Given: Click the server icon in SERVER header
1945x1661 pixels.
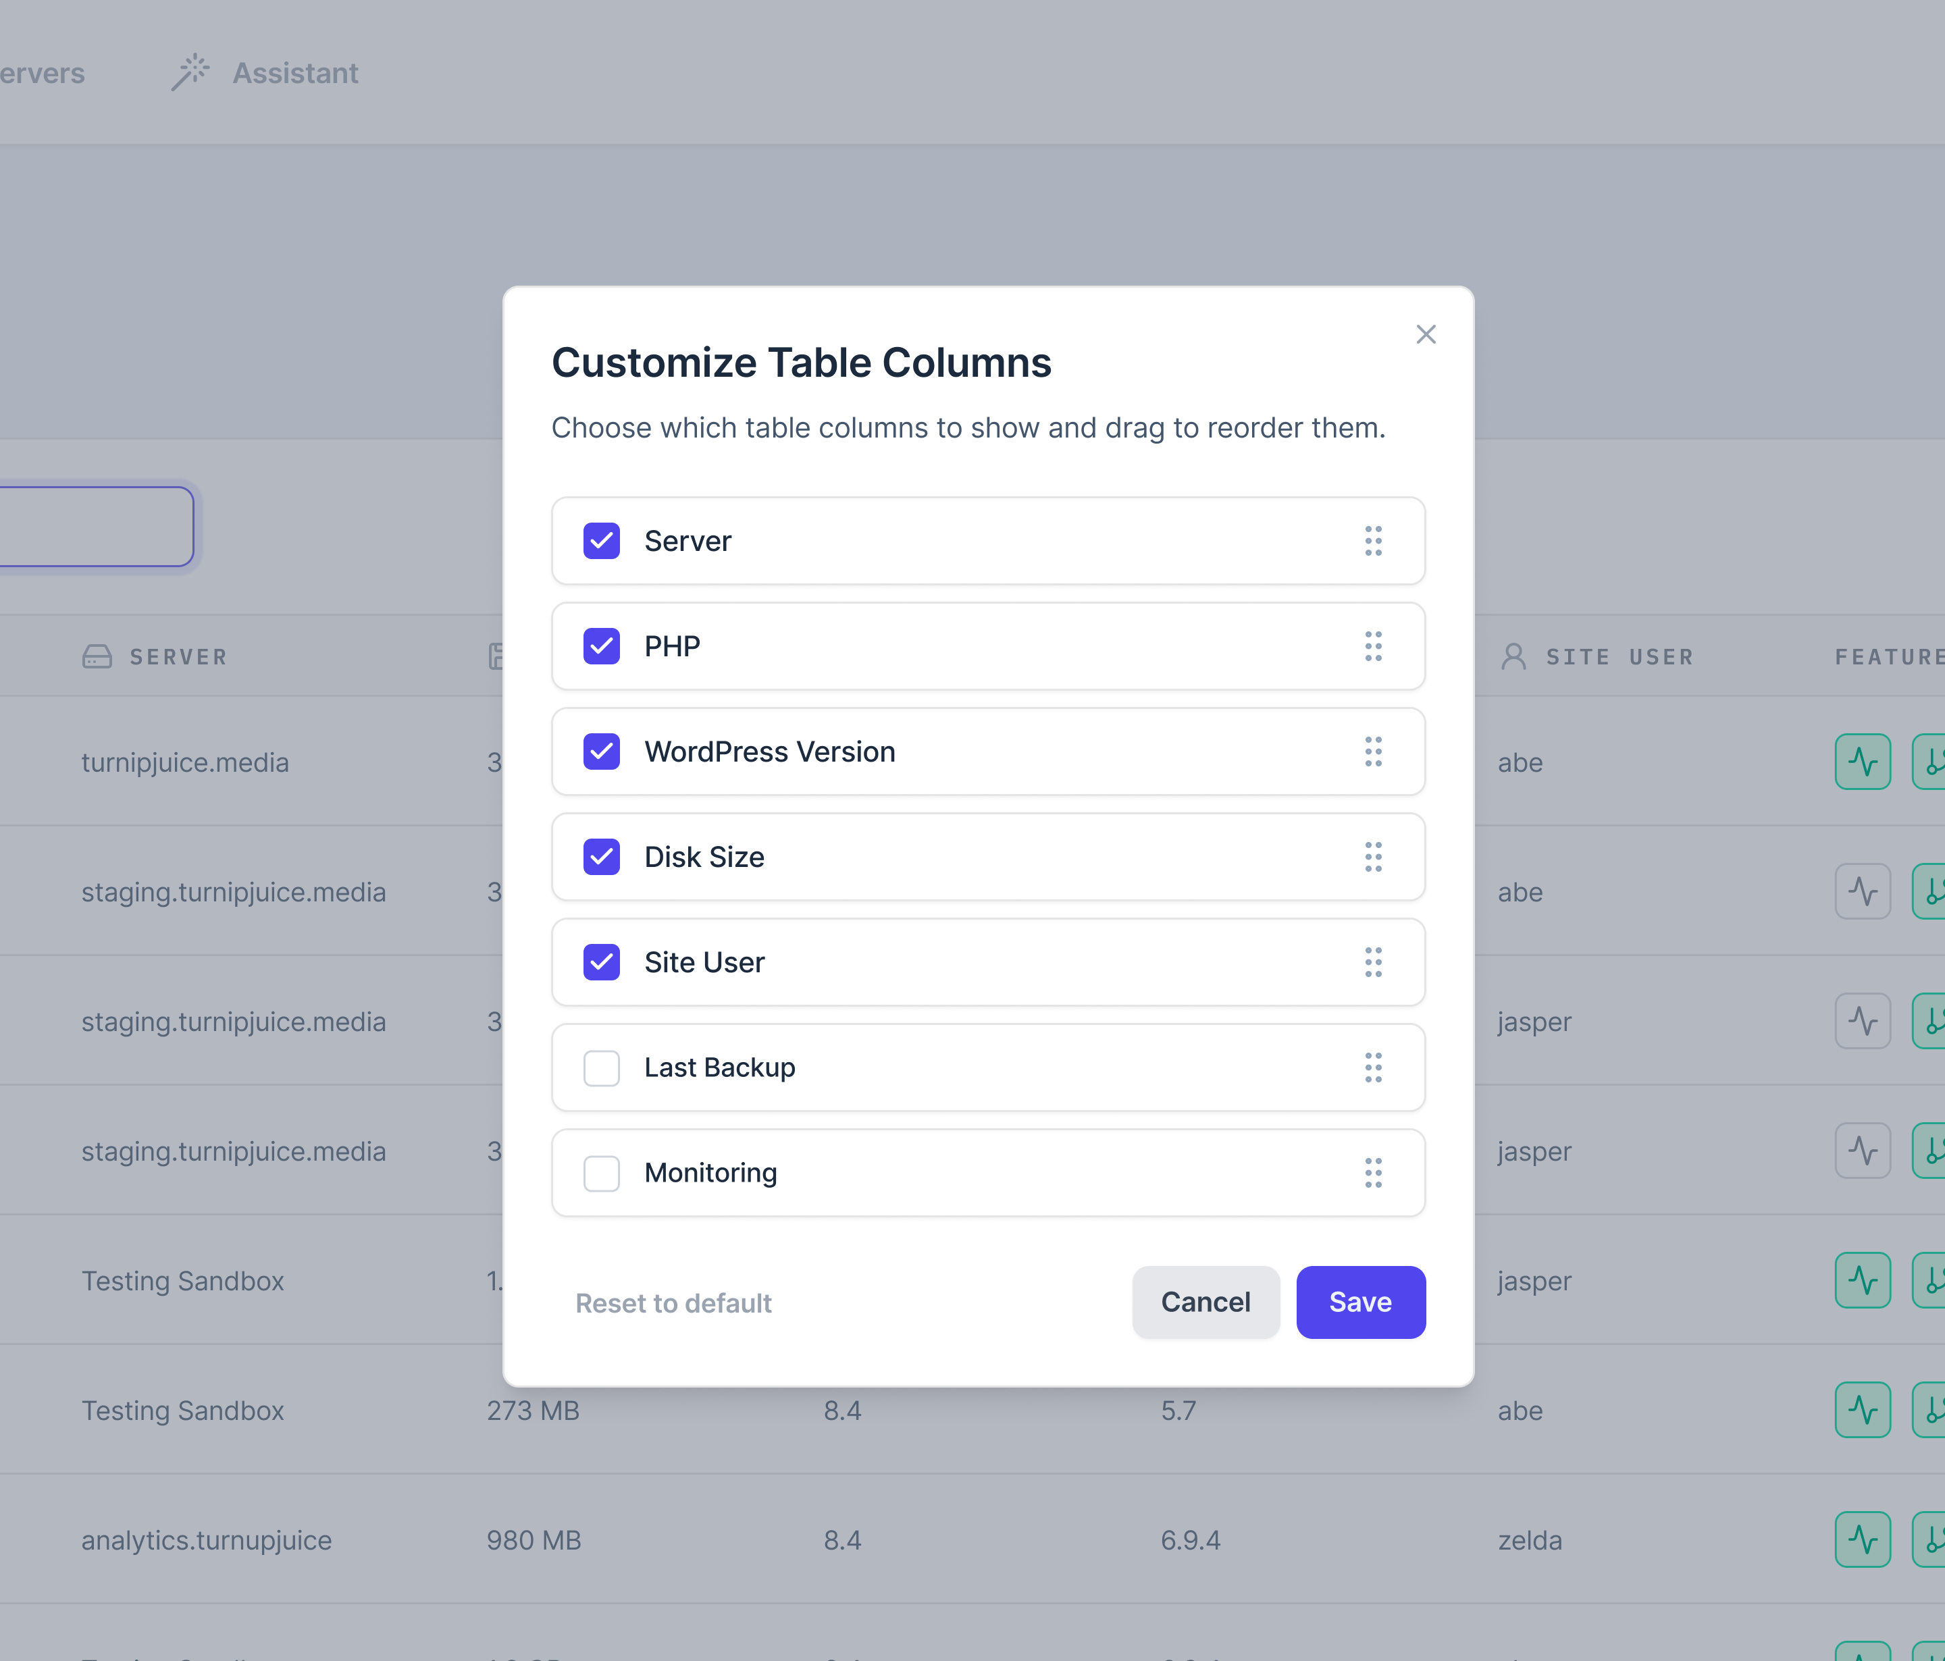Looking at the screenshot, I should coord(97,657).
